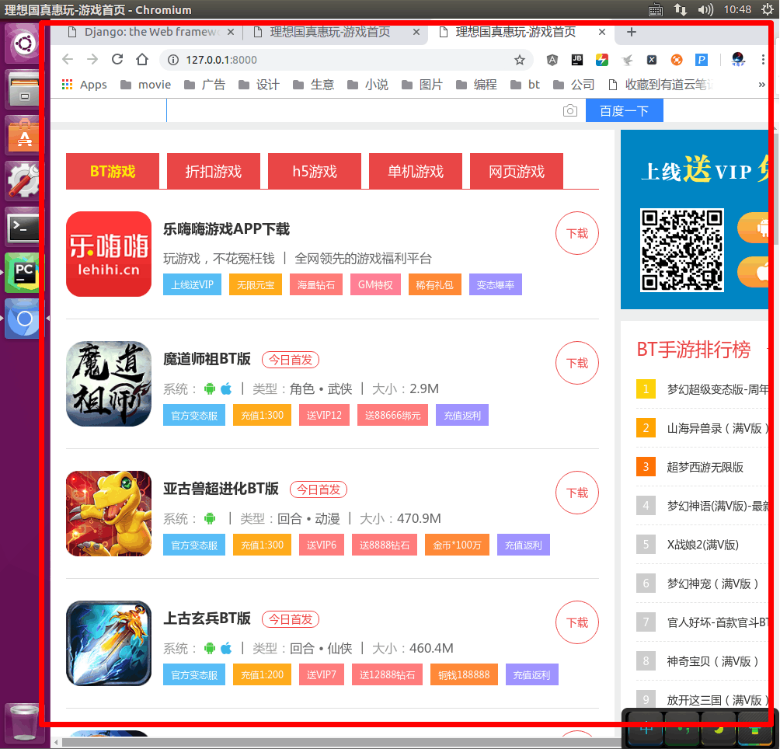Viewport: 780px width, 749px height.
Task: Reload the current page
Action: (x=117, y=60)
